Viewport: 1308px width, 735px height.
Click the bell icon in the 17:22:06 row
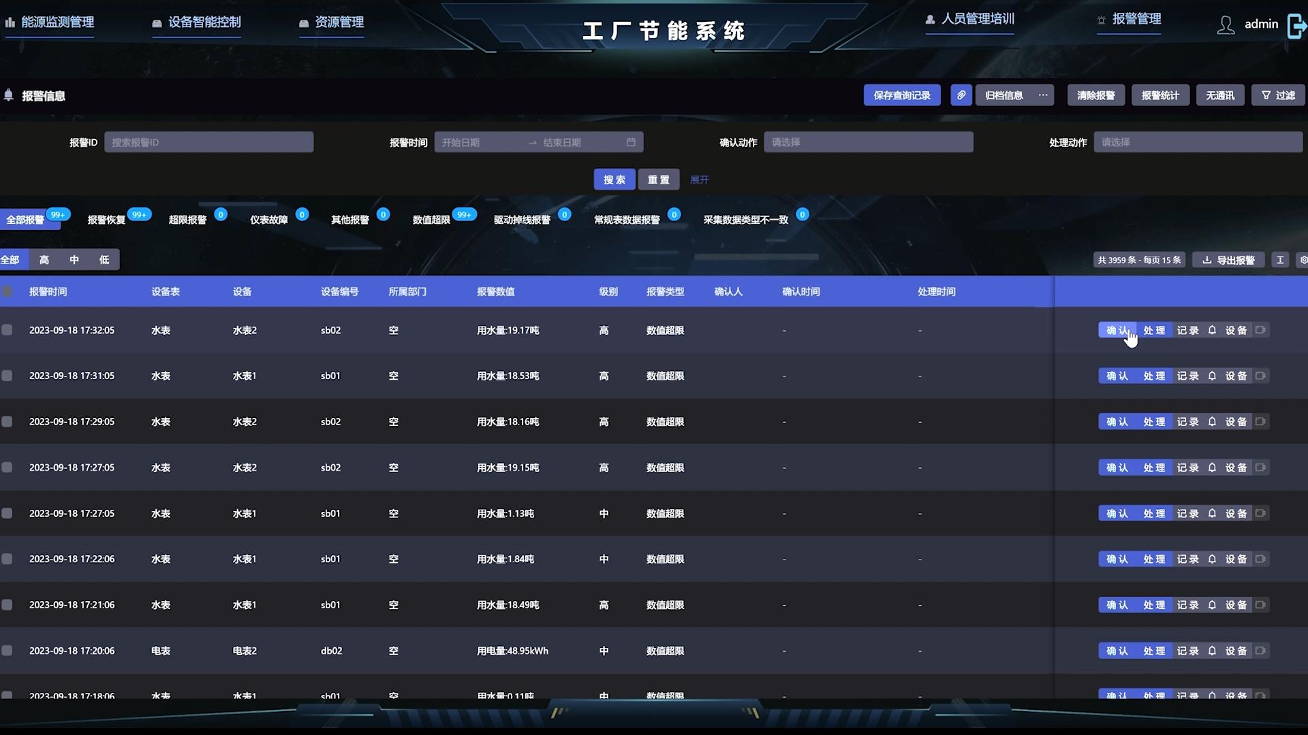coord(1212,559)
